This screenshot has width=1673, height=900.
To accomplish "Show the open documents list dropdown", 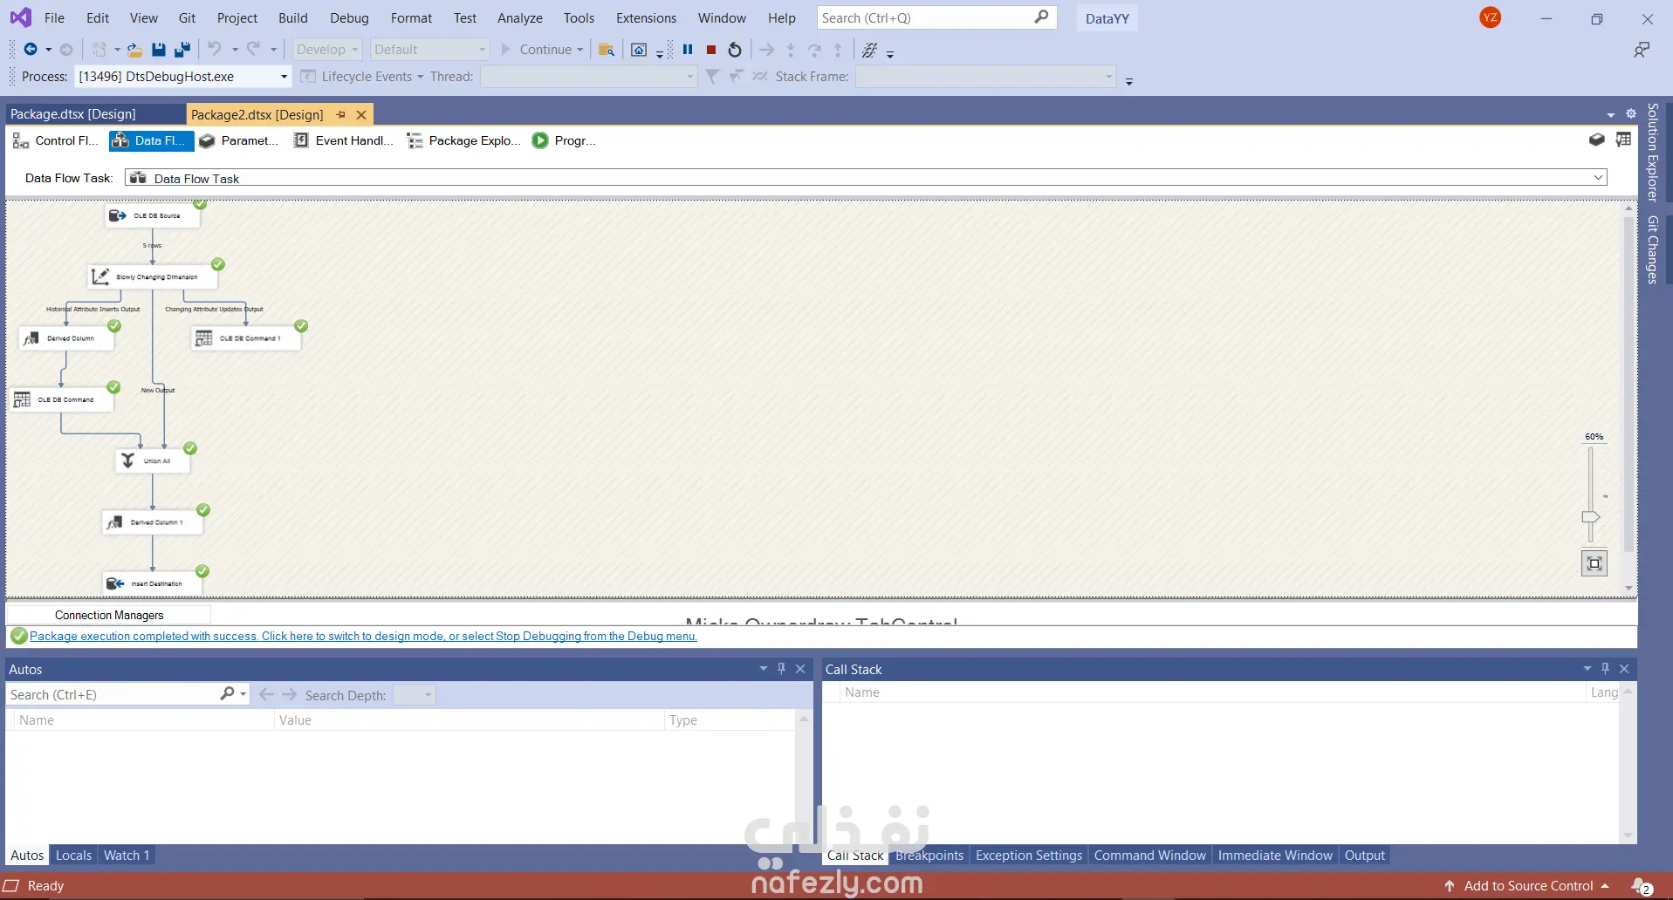I will pyautogui.click(x=1611, y=114).
